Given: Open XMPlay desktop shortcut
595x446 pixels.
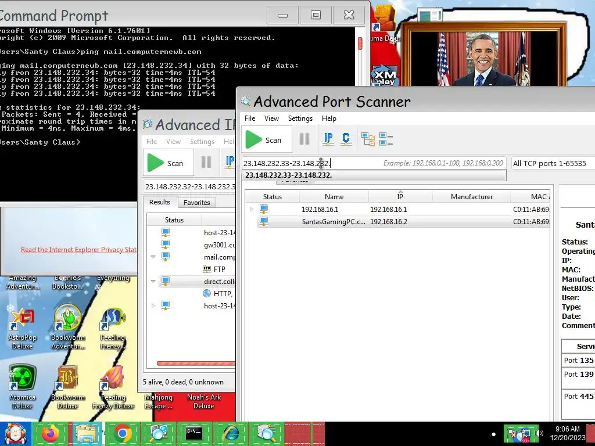Looking at the screenshot, I should pos(385,75).
